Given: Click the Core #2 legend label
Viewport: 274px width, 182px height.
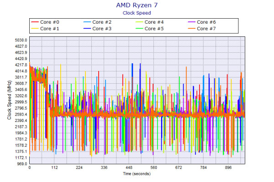Looking at the screenshot, I should pos(102,22).
